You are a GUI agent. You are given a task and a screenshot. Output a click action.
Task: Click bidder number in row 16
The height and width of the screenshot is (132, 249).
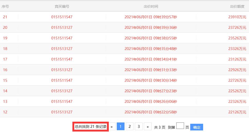coord(62,70)
